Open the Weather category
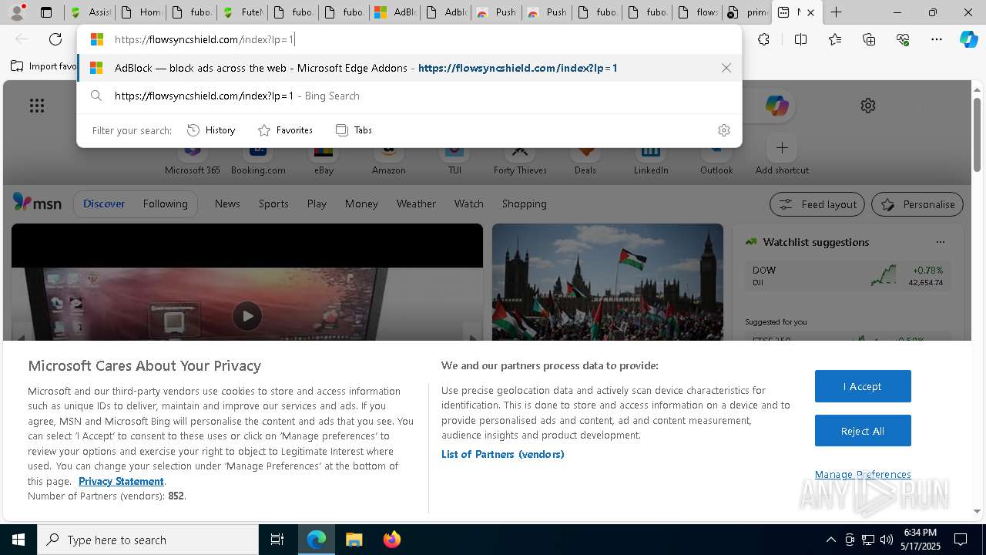The image size is (986, 555). coord(416,203)
